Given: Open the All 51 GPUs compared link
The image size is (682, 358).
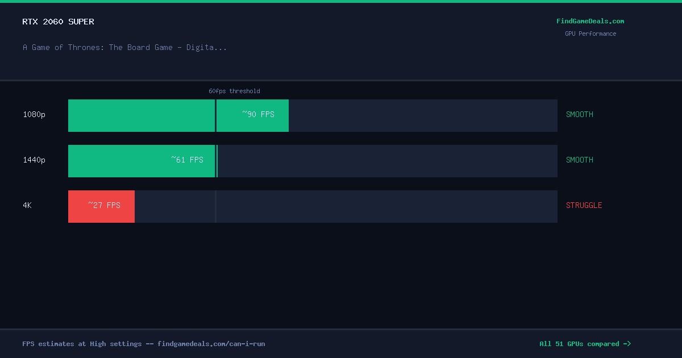Looking at the screenshot, I should pyautogui.click(x=585, y=344).
